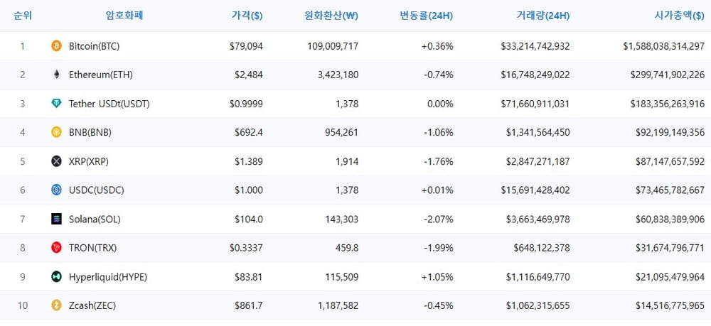711x326 pixels.
Task: Select Ethereum change -0.74%
Action: coord(438,75)
